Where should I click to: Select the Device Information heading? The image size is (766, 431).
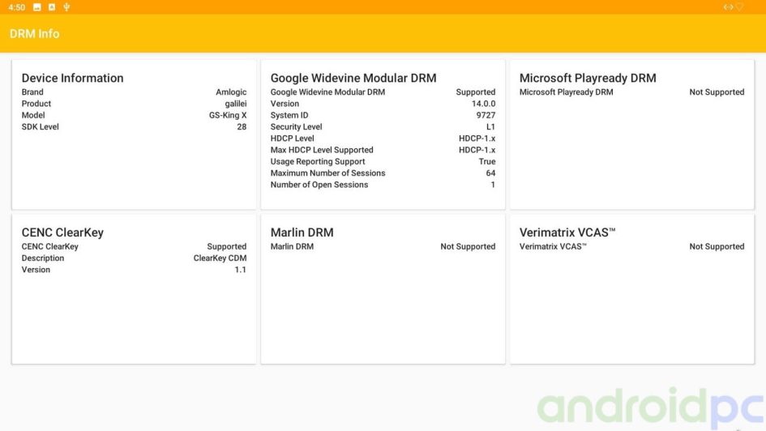(x=72, y=78)
